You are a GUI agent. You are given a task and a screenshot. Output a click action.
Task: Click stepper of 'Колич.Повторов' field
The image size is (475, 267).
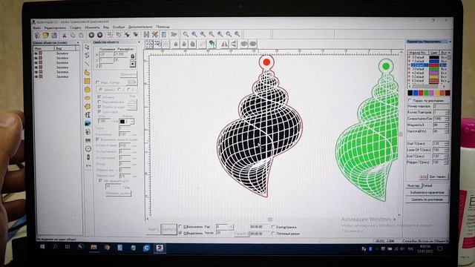447,112
